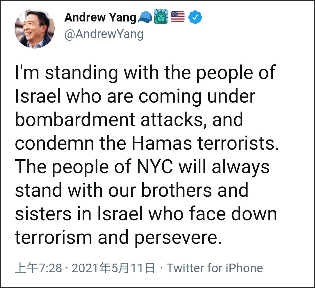Click the 2021年5月11日 date
Viewport: 315px width, 288px height.
[x=113, y=268]
